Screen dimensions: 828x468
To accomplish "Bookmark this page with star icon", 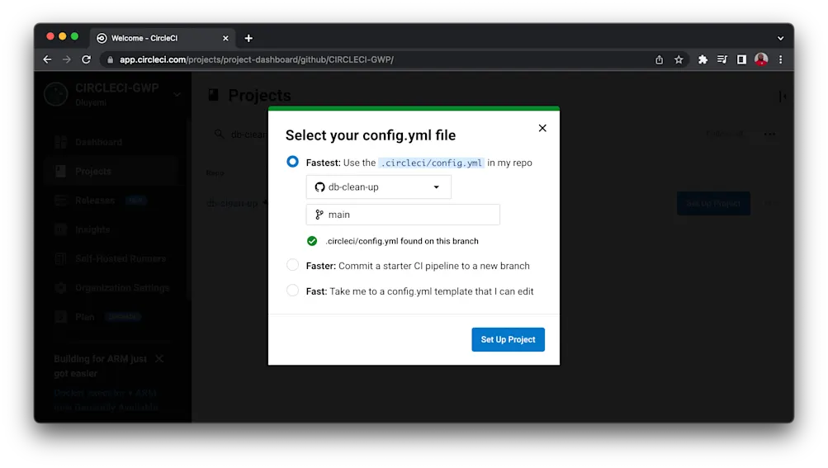I will (x=679, y=59).
